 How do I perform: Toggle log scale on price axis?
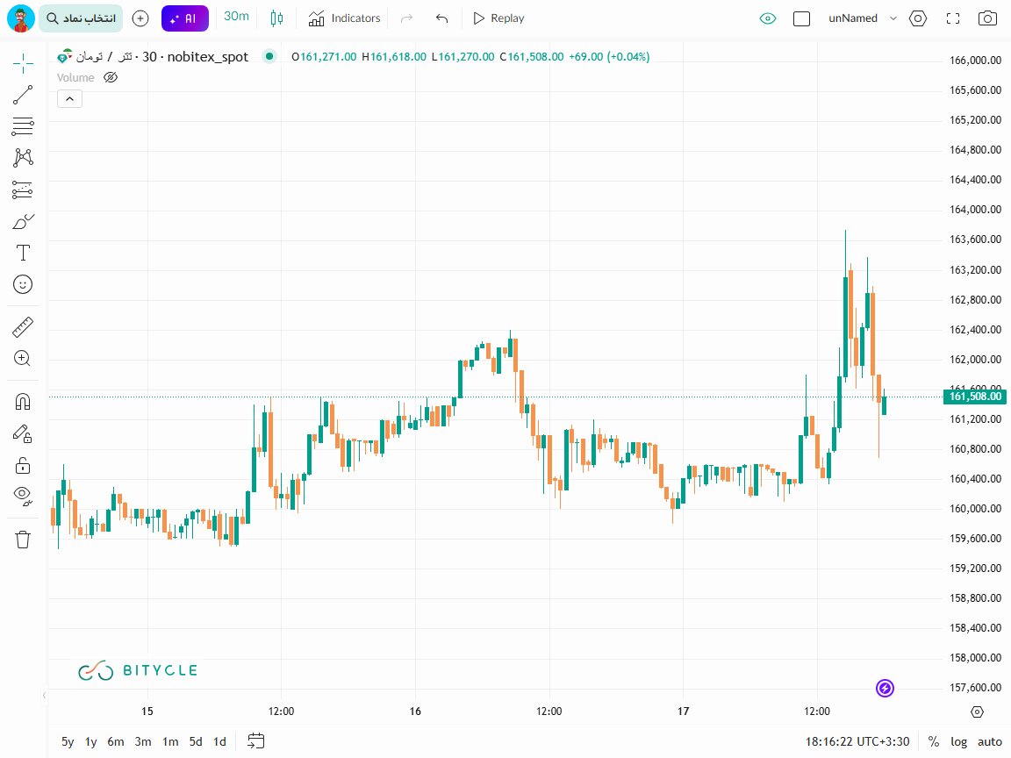(958, 741)
